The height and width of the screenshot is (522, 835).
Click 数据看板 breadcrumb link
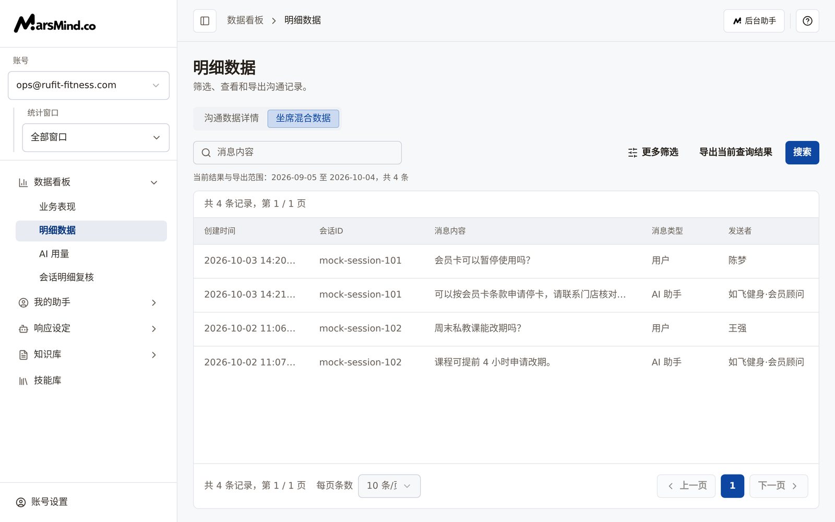click(x=245, y=20)
